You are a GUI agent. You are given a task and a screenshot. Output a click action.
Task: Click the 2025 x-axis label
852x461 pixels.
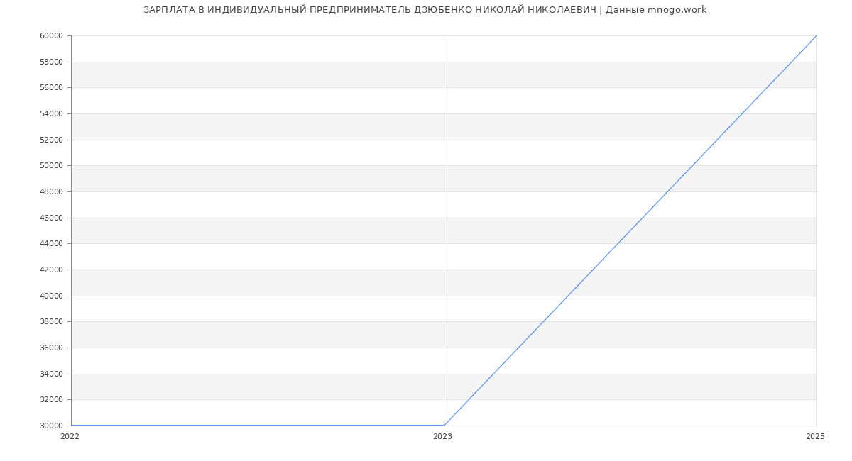point(815,437)
